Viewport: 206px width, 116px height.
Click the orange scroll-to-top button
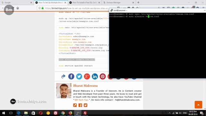[198, 105]
